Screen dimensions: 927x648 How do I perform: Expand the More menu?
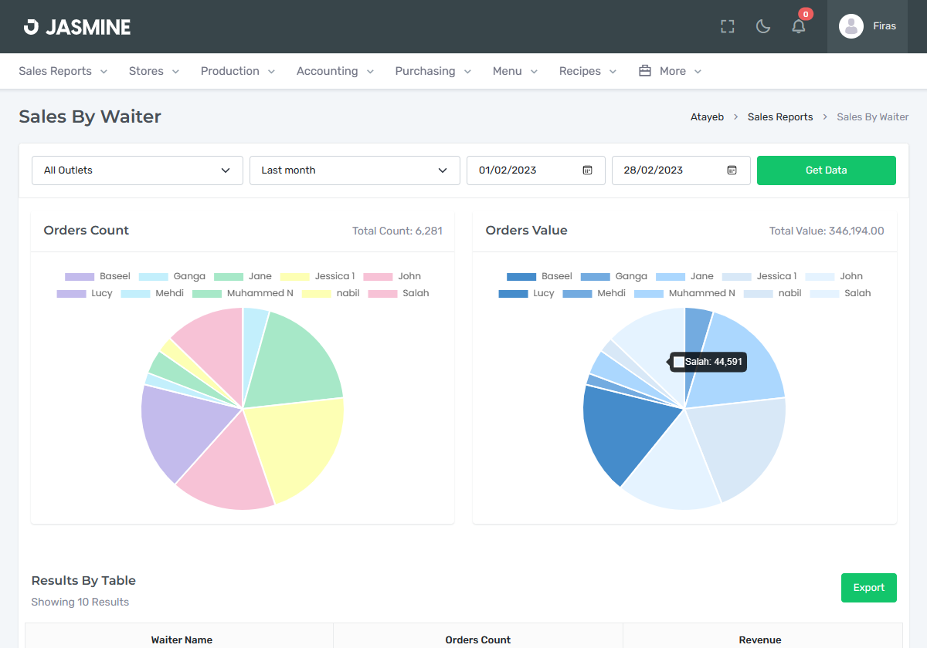(671, 71)
